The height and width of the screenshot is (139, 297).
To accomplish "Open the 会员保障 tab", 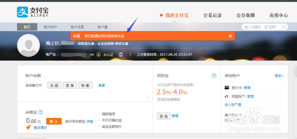I will (x=246, y=15).
